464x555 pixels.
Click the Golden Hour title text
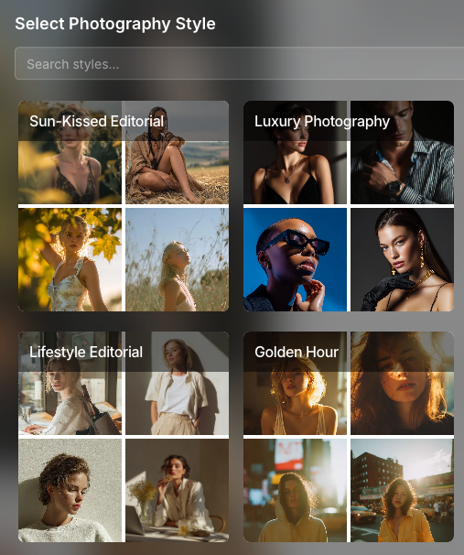[x=297, y=352]
